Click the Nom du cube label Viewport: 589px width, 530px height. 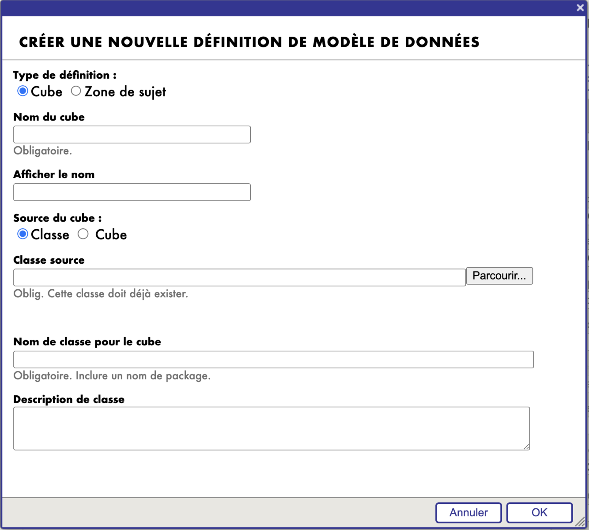tap(49, 117)
